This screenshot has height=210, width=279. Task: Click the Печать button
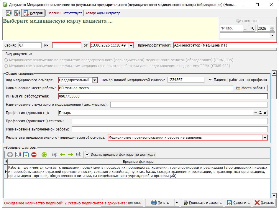(160, 203)
